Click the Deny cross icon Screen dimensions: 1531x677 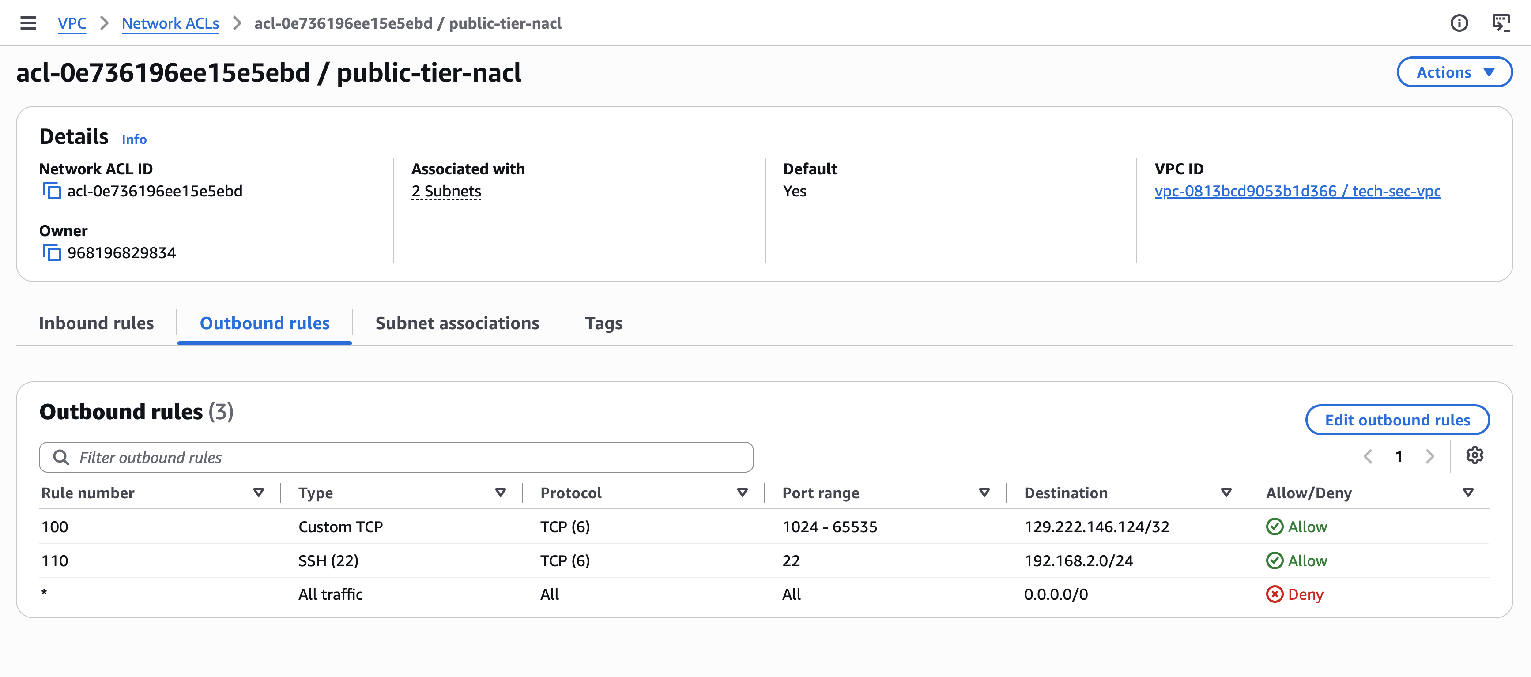(1274, 595)
